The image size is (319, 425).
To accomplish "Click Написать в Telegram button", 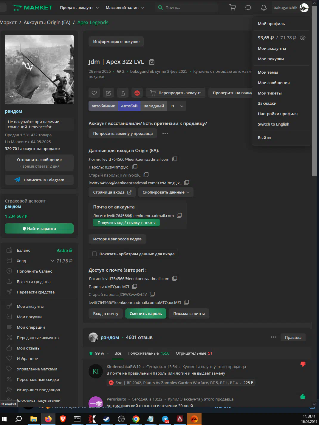I will (x=39, y=180).
